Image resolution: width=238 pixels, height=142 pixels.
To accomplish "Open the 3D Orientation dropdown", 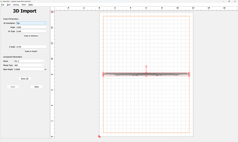I will (31, 23).
